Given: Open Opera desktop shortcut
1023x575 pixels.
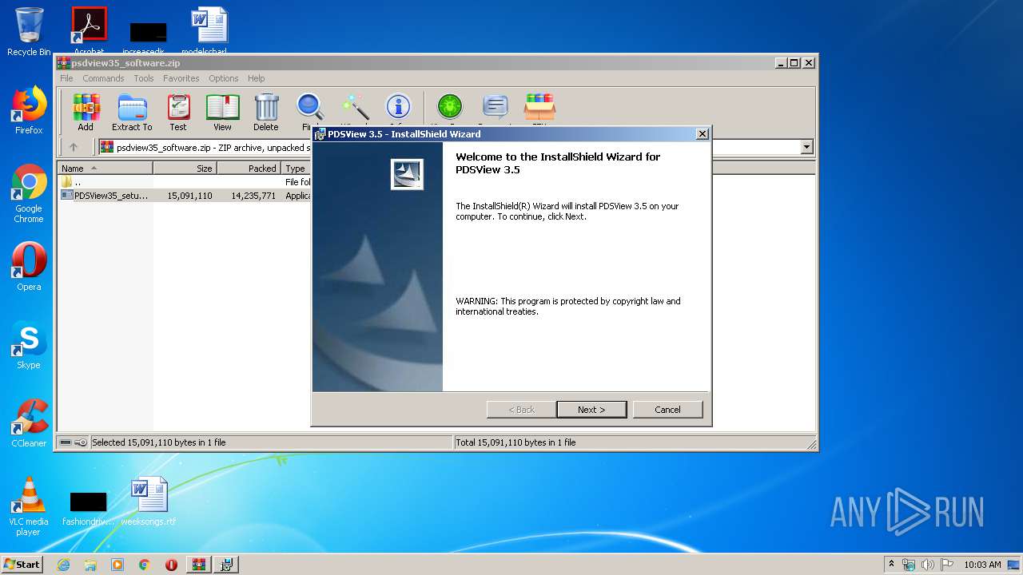Looking at the screenshot, I should (x=29, y=267).
